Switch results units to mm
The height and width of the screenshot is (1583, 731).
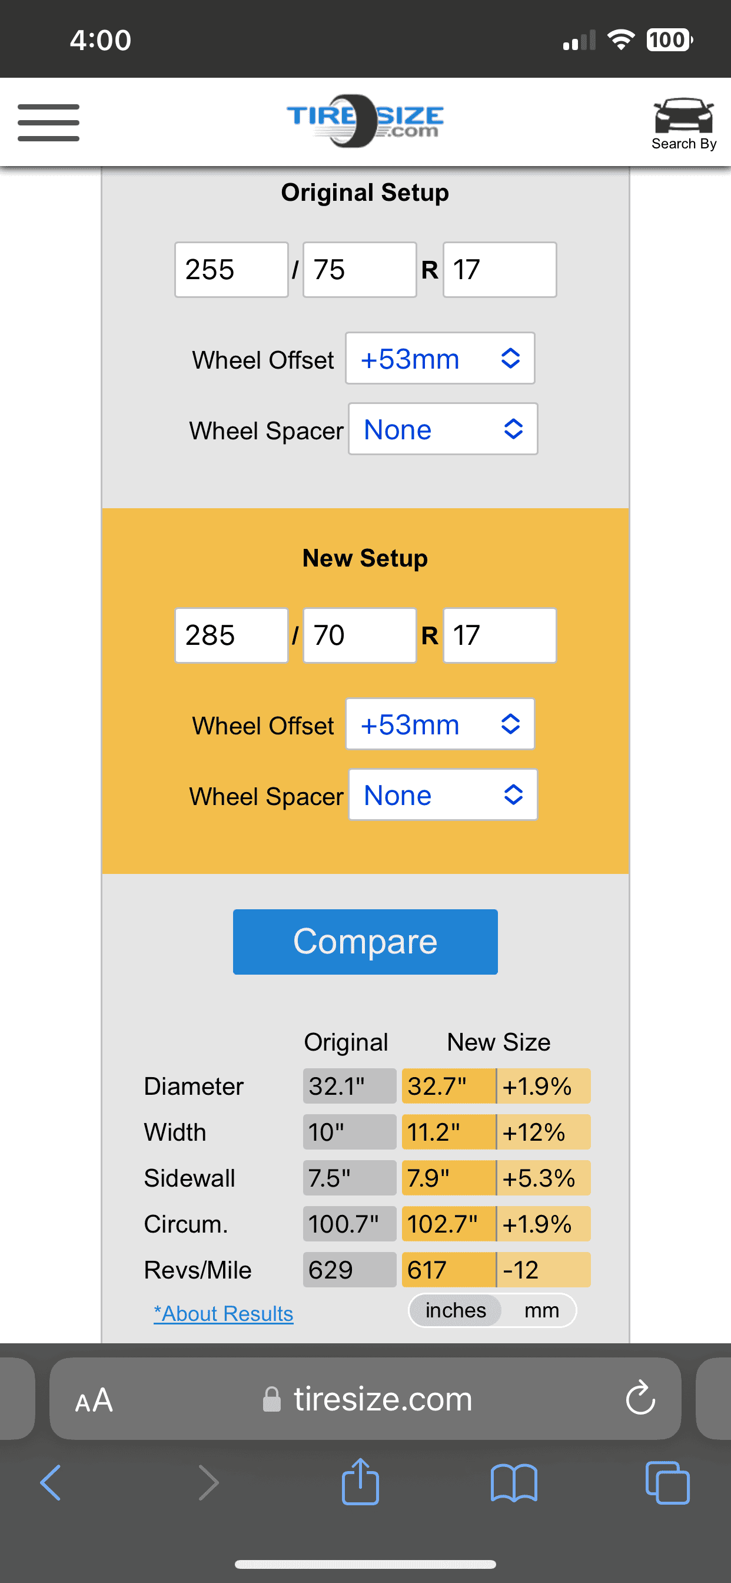(x=541, y=1310)
